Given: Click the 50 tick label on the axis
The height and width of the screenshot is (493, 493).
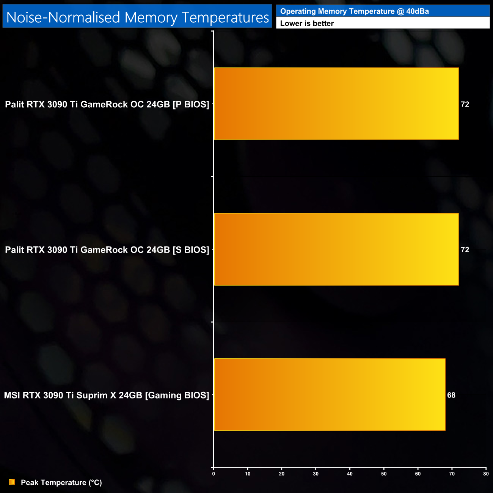Looking at the screenshot, I should coord(384,474).
